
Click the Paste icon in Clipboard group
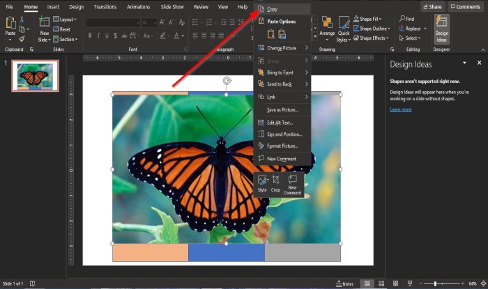tap(10, 24)
